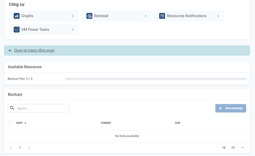
Task: Click the Resources Notifications alarm icon
Action: [x=162, y=16]
